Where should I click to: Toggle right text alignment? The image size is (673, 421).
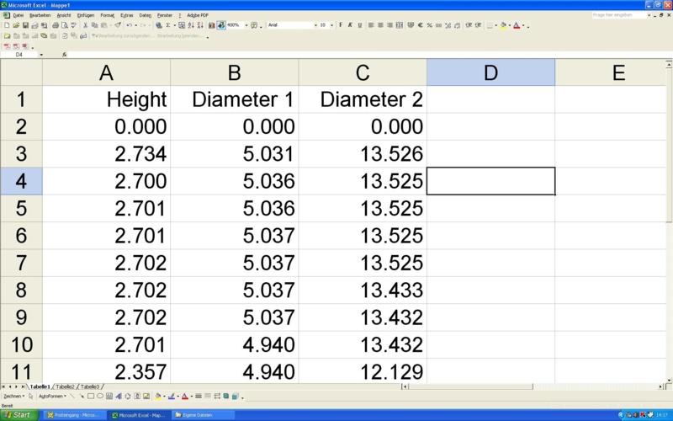coord(390,25)
